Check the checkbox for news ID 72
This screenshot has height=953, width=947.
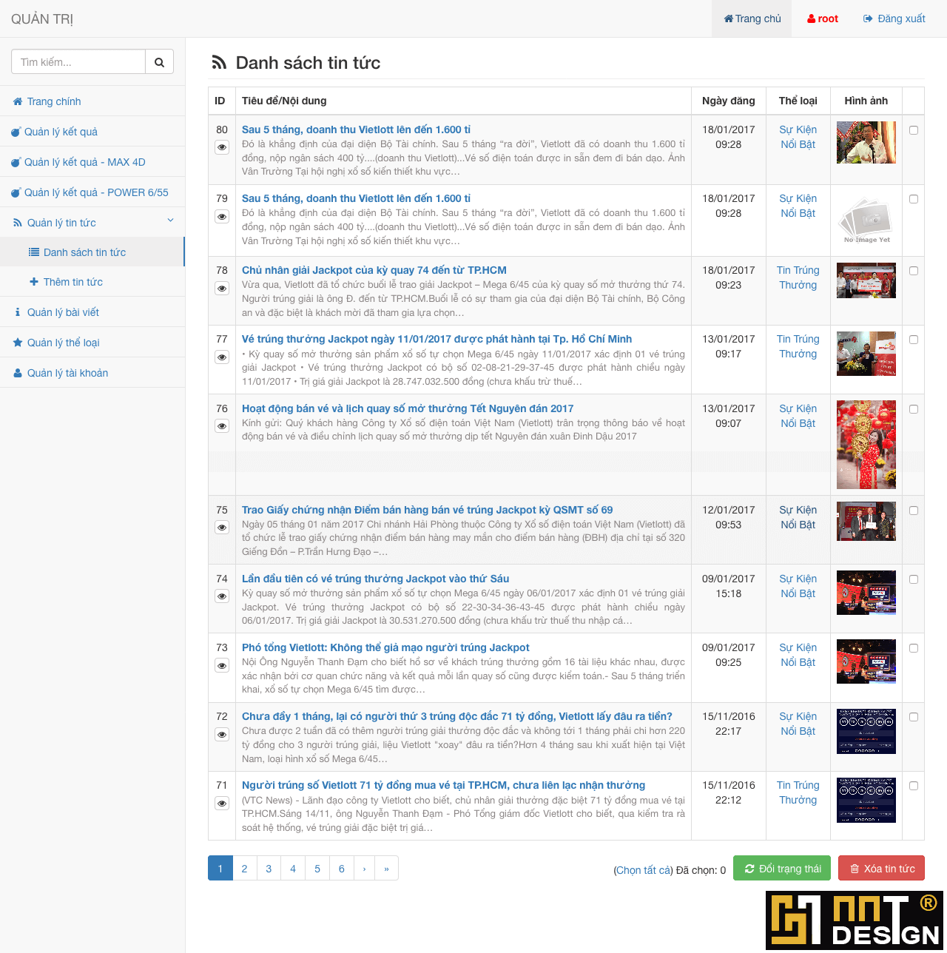click(914, 717)
